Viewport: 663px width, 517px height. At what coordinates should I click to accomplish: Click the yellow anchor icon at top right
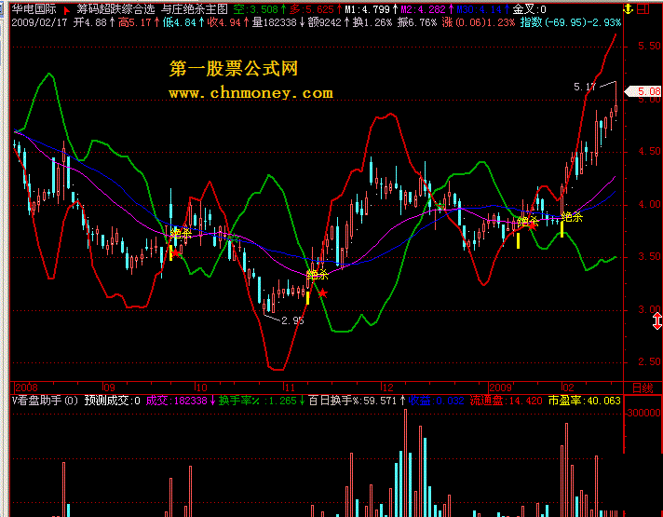pos(628,9)
